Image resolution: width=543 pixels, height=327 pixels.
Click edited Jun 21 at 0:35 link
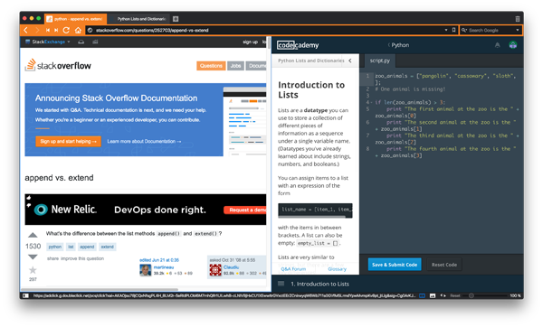159,260
